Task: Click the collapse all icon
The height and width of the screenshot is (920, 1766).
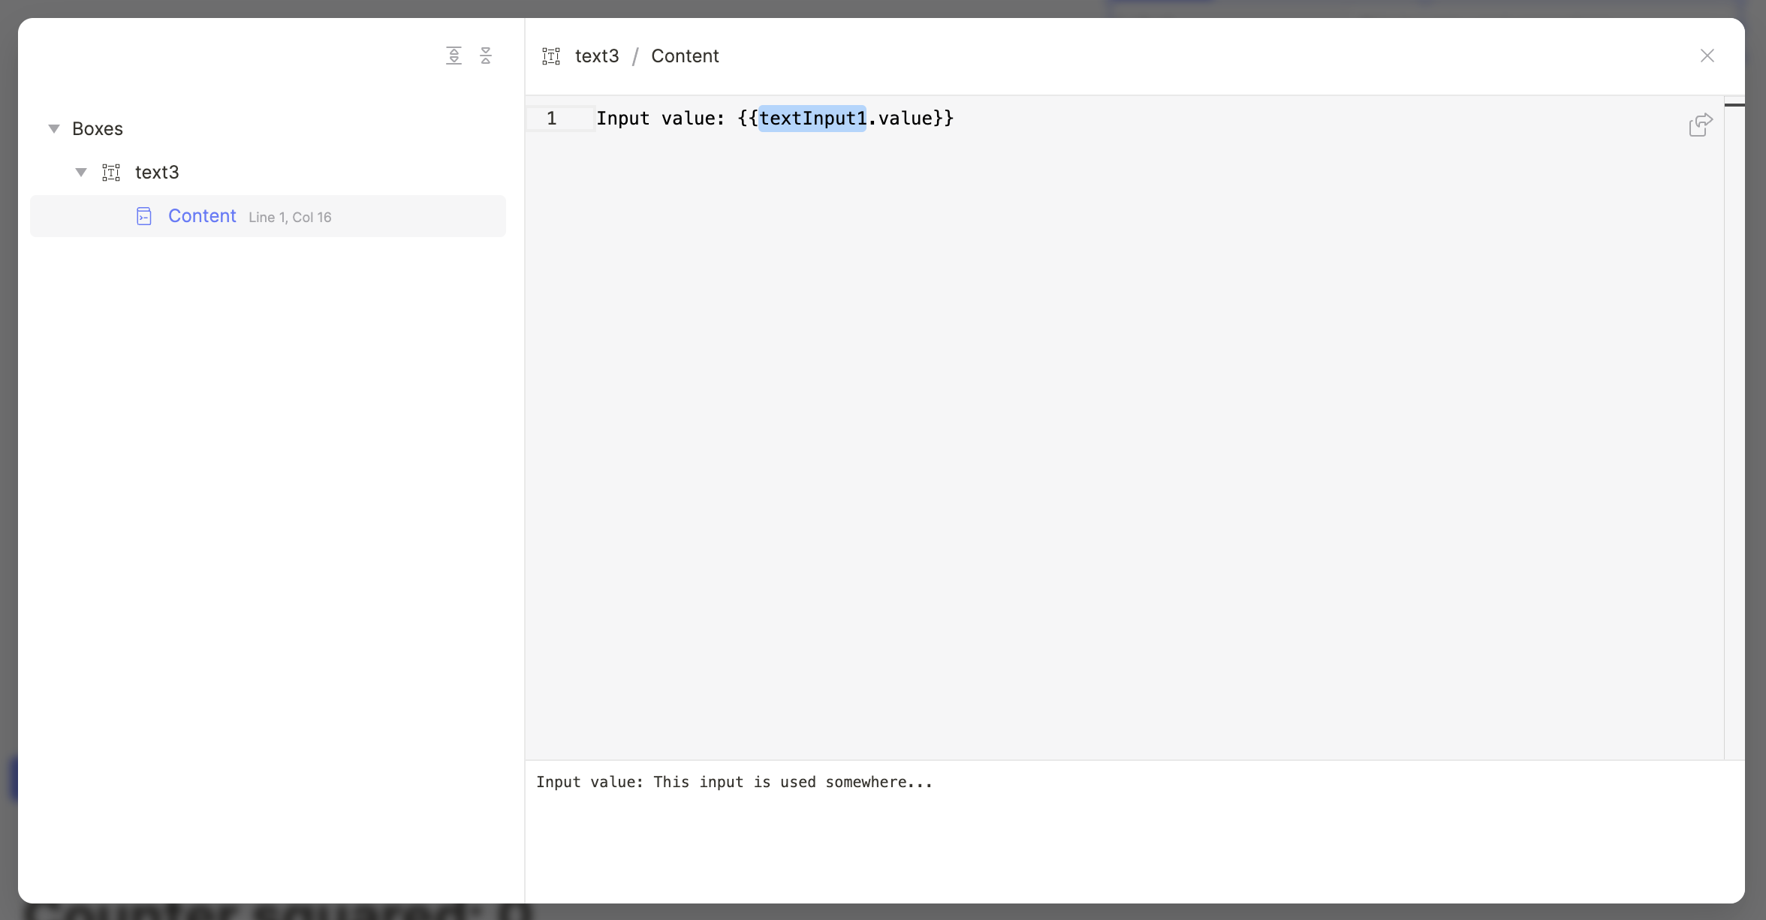Action: [486, 56]
